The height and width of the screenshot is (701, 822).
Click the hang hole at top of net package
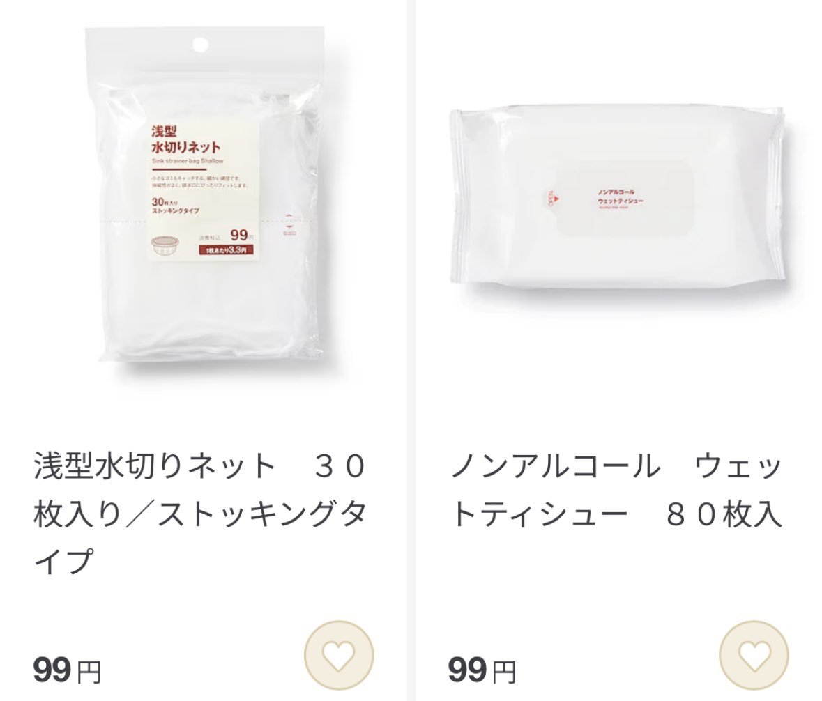point(199,44)
